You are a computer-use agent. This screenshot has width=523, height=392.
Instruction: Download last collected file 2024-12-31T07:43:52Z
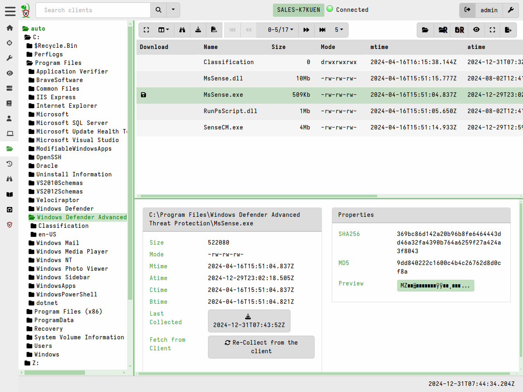tap(249, 321)
